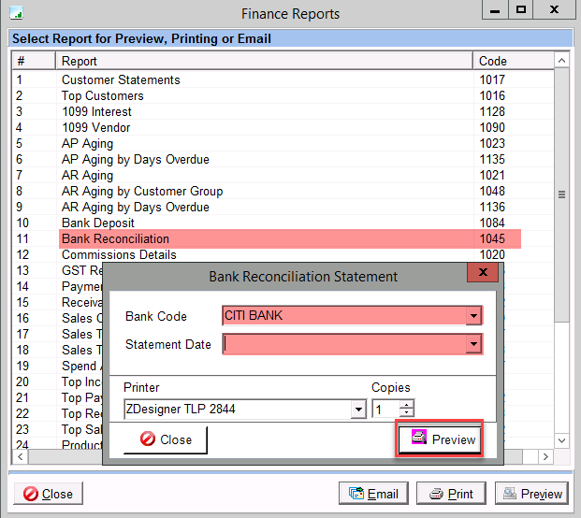The image size is (581, 518).
Task: Increase the Copies count with up arrow
Action: click(406, 405)
